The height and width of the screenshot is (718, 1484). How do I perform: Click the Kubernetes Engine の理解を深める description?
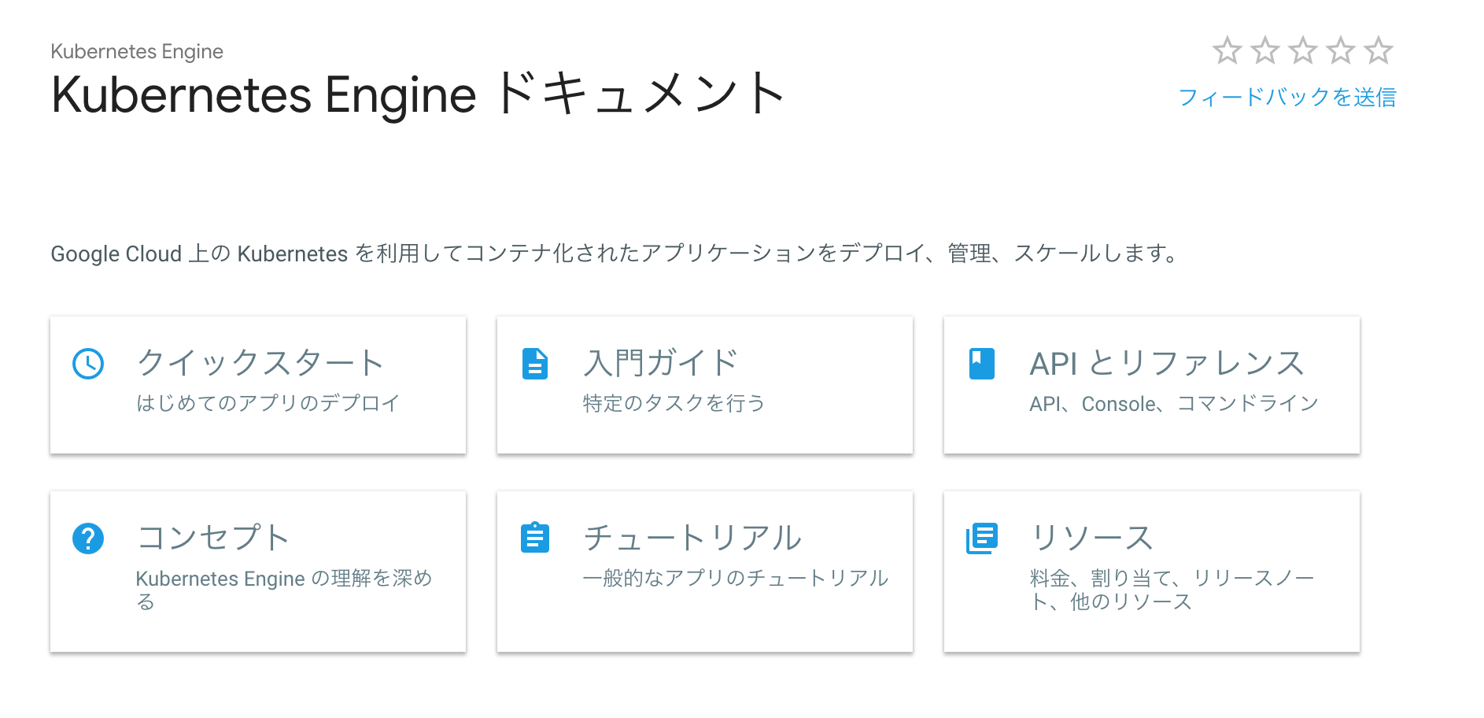pyautogui.click(x=284, y=590)
